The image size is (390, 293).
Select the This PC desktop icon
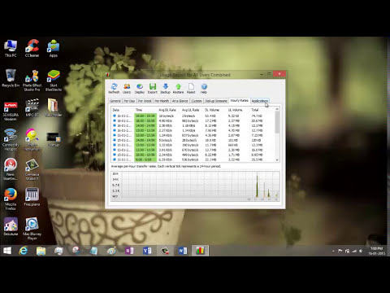11,48
